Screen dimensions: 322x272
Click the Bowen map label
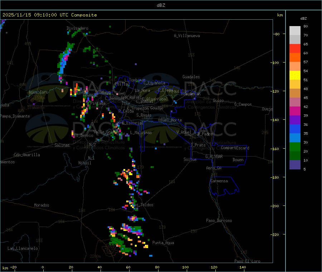click(x=238, y=160)
